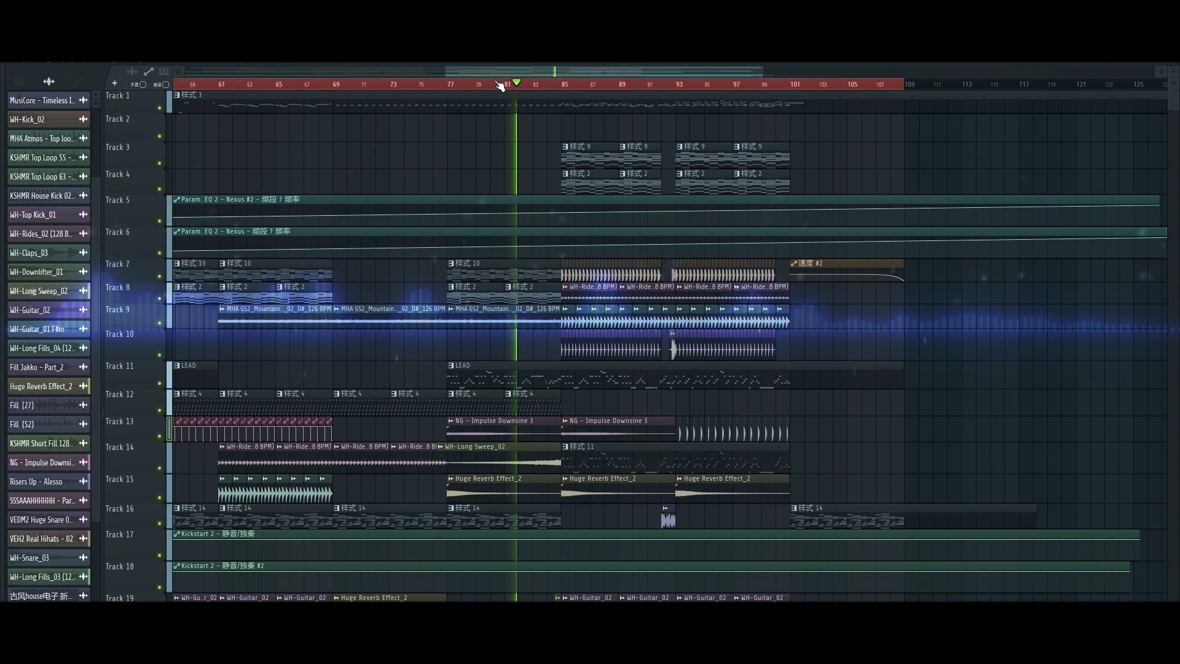Viewport: 1180px width, 664px height.
Task: Click the waveform icon on WH-Rides_02 item
Action: 83,234
